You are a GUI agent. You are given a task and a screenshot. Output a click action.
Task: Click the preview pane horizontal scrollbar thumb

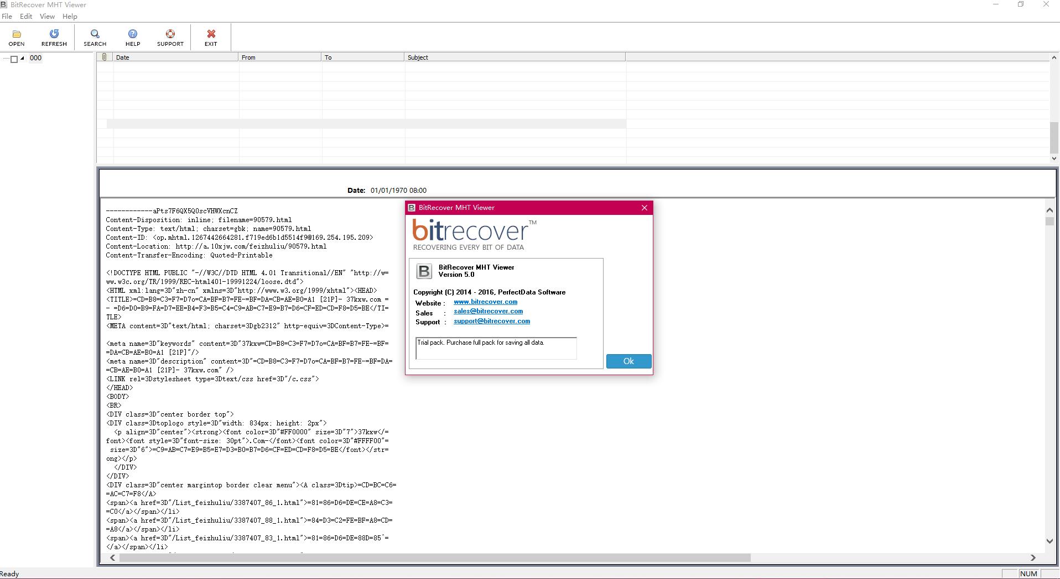point(435,558)
